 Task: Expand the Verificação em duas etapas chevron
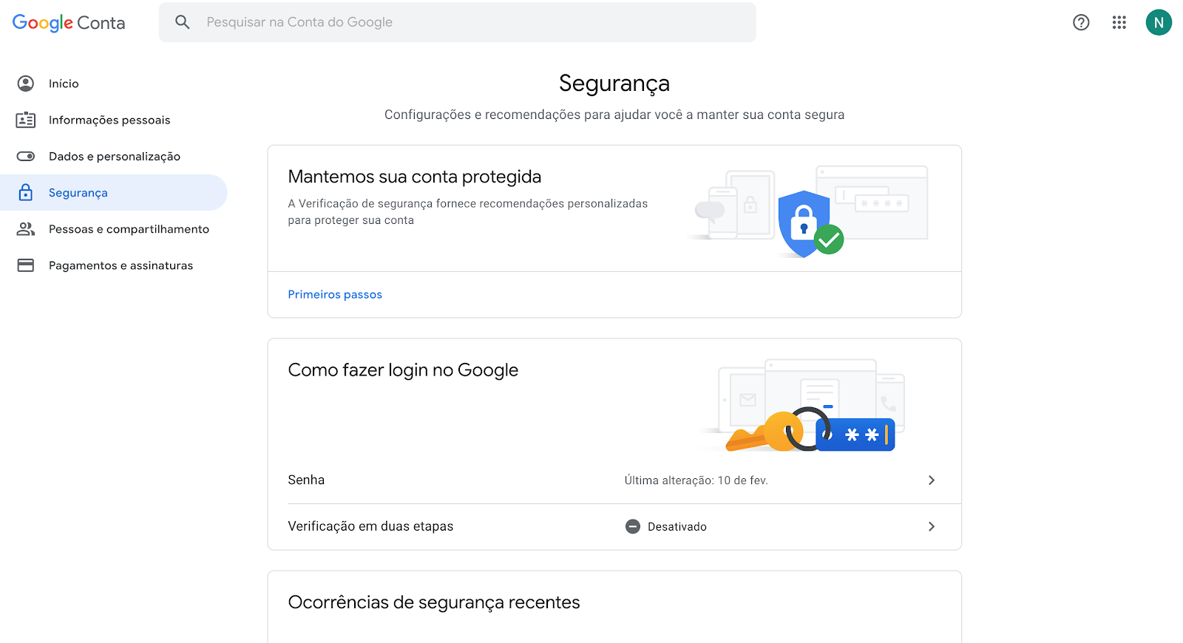click(x=932, y=526)
